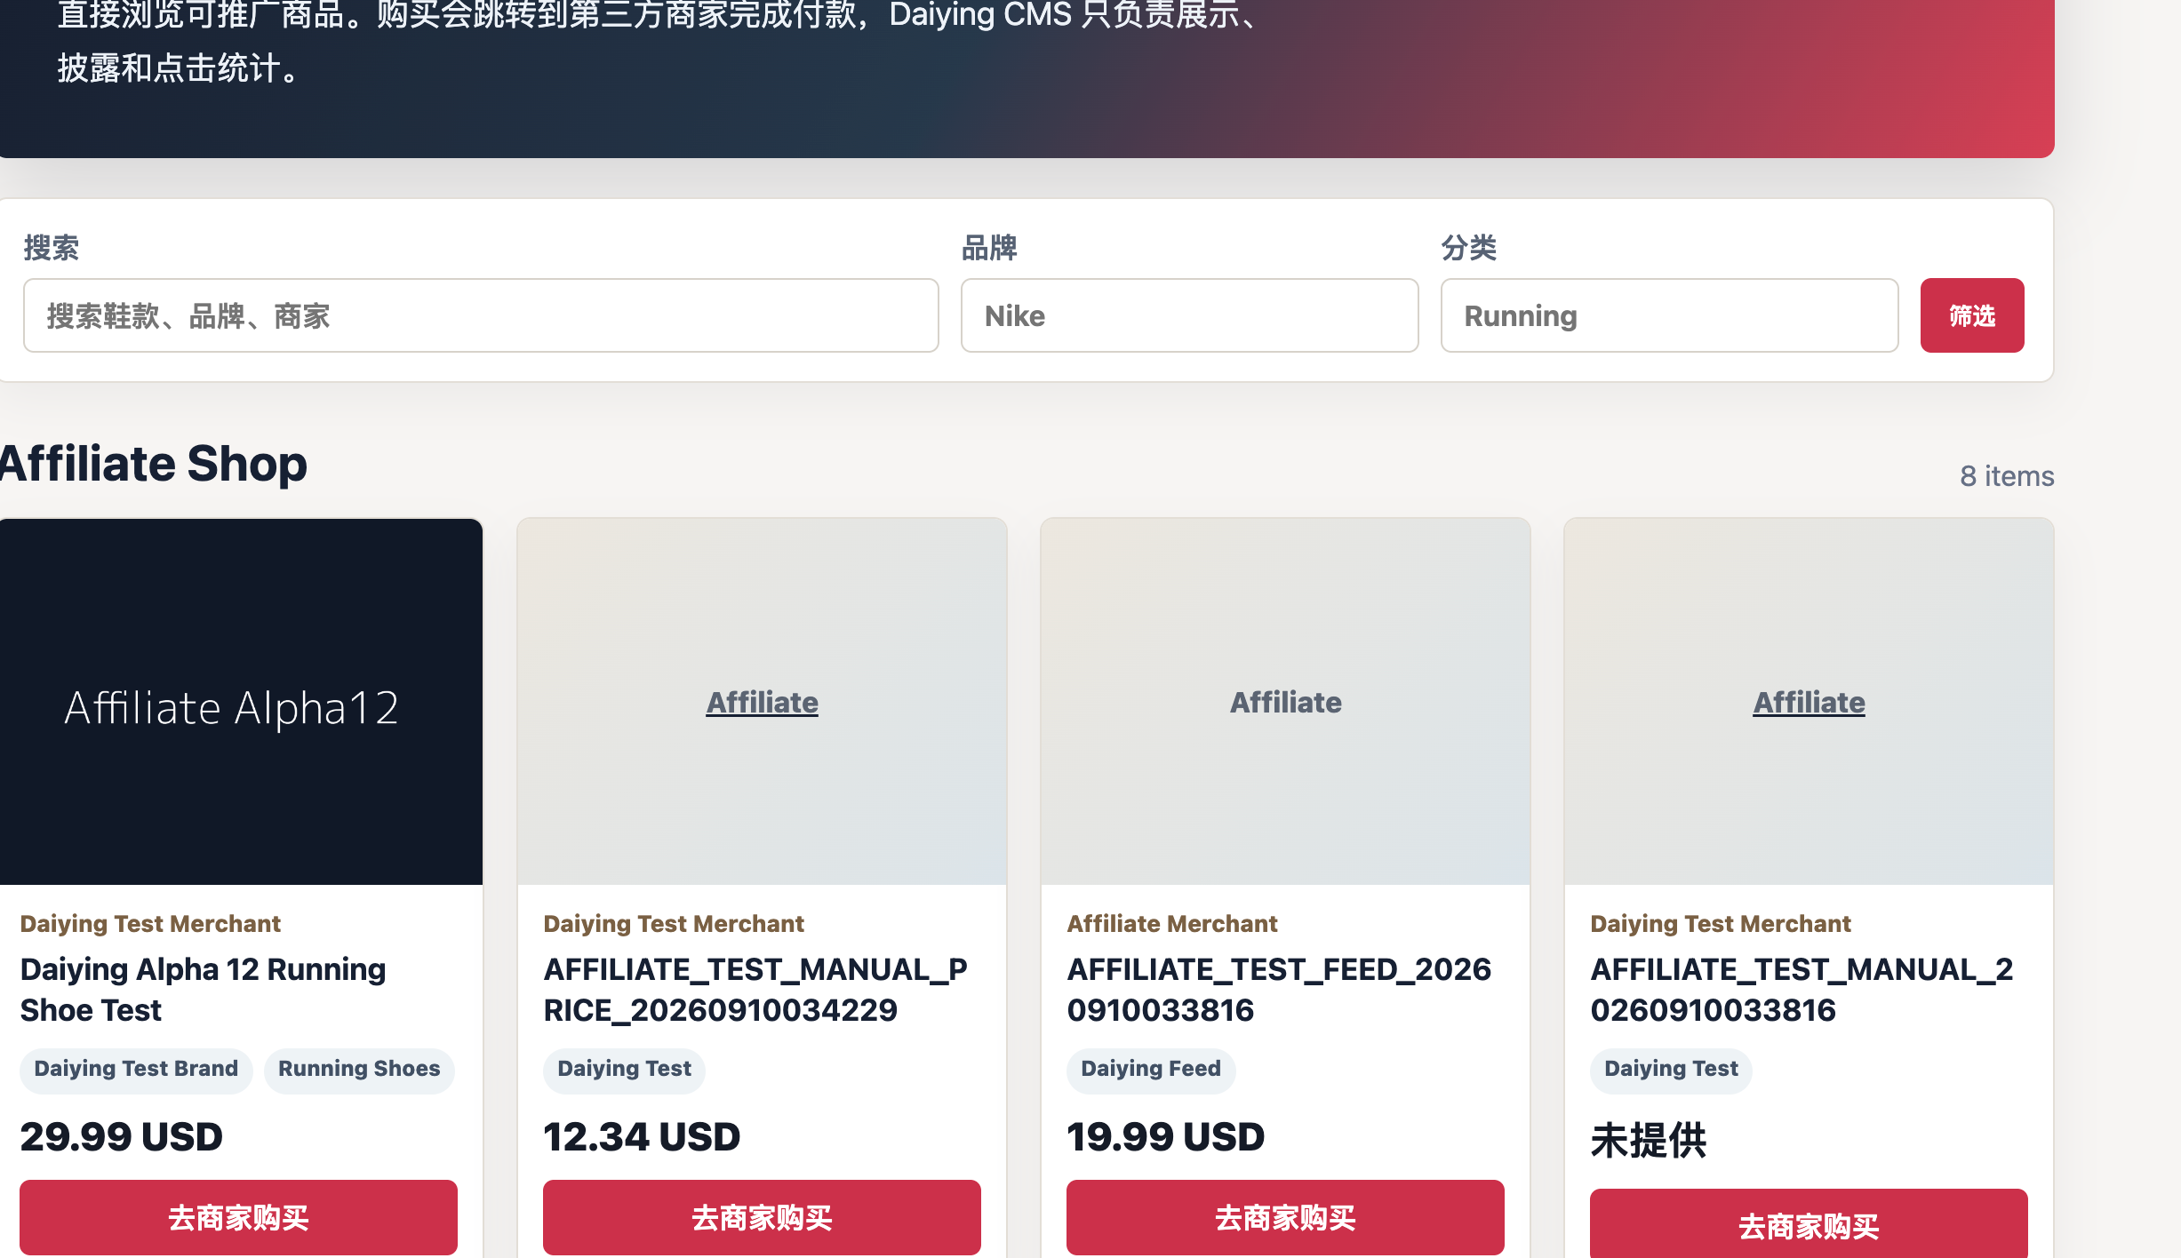This screenshot has width=2181, height=1258.
Task: Select the Daiying Feed tag
Action: point(1151,1069)
